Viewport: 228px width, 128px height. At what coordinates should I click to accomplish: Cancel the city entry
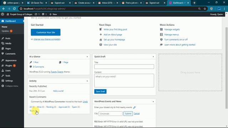click(x=137, y=114)
